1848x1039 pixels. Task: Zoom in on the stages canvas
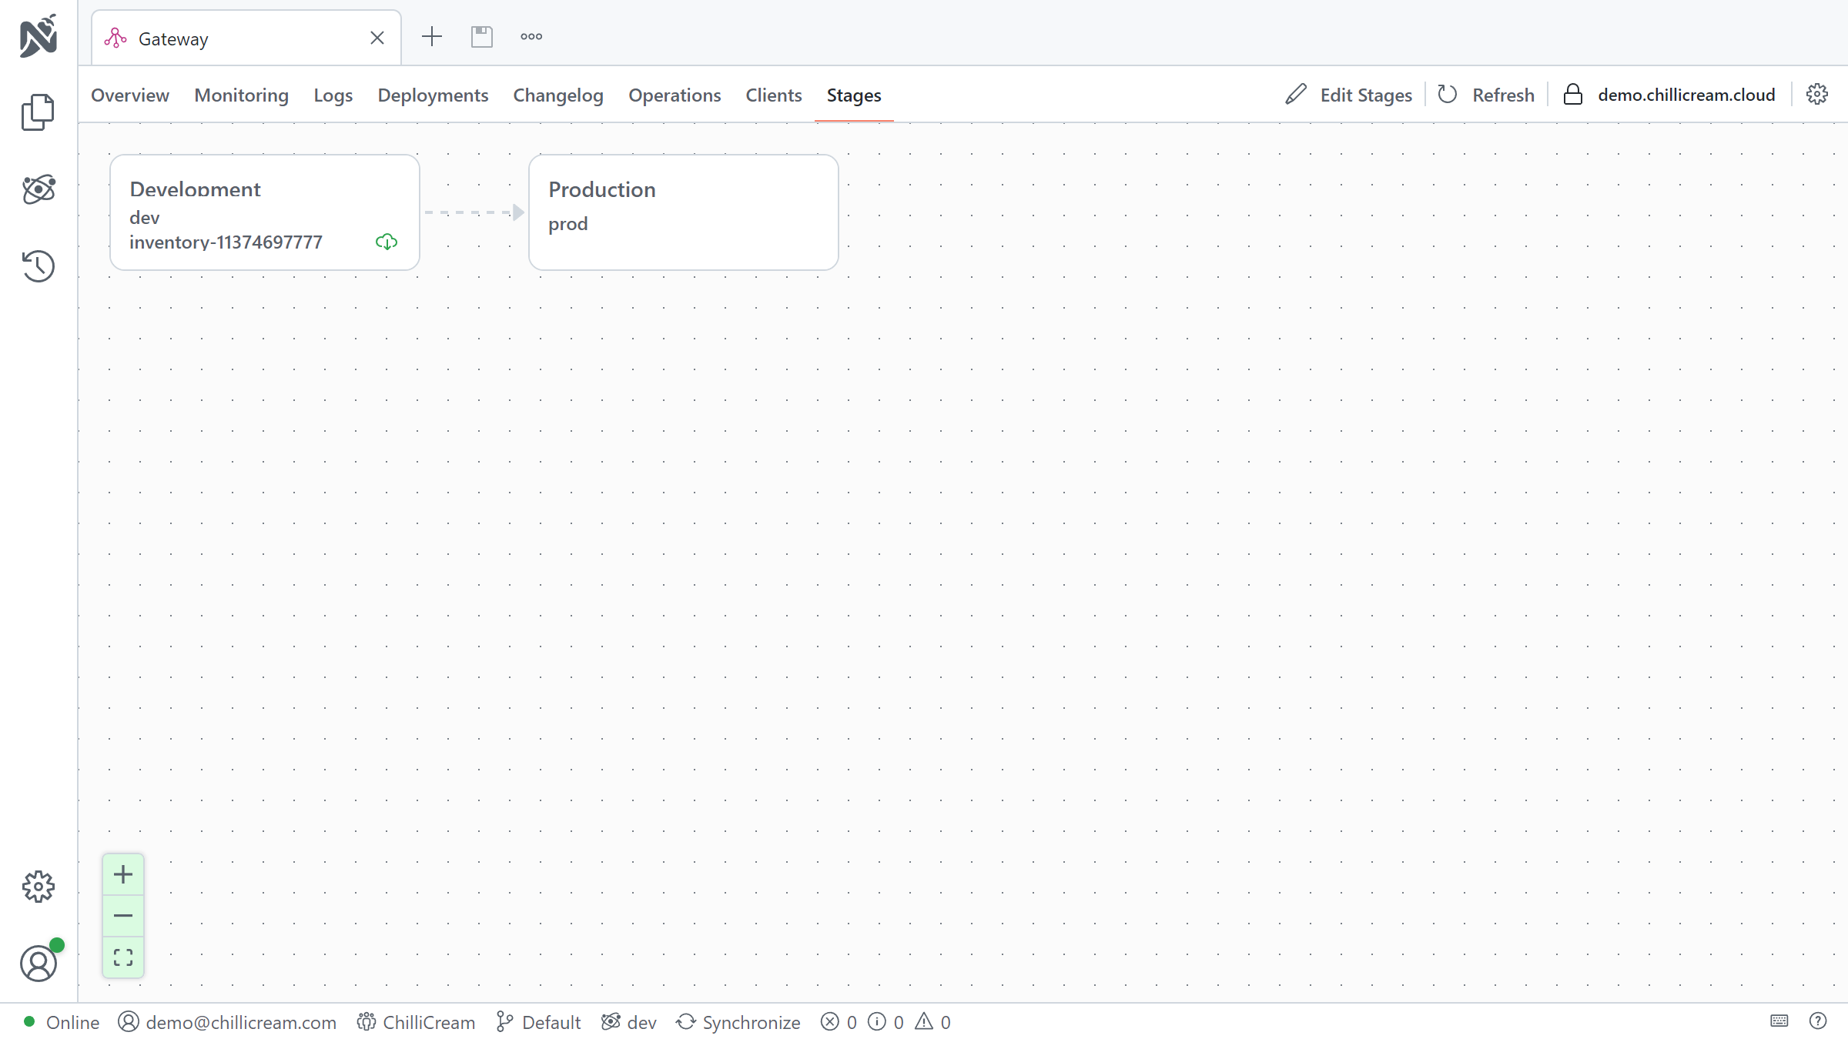(123, 874)
